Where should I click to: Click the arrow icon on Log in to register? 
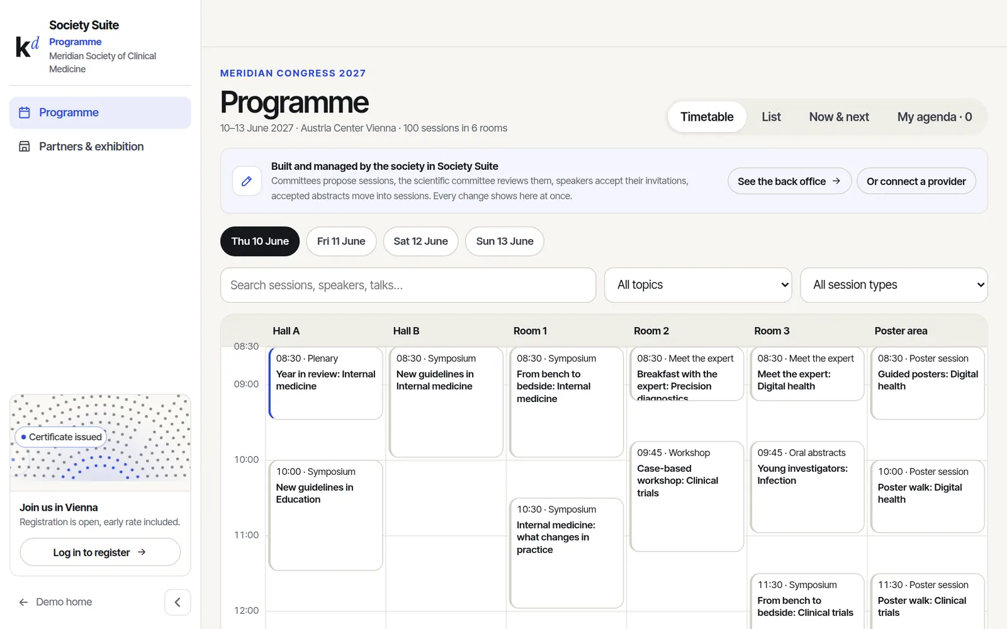(x=142, y=552)
